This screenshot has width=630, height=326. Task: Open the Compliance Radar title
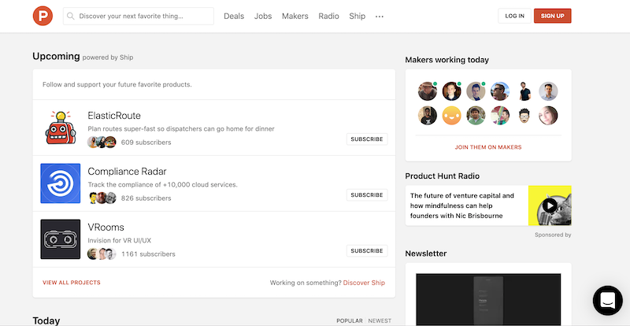127,172
